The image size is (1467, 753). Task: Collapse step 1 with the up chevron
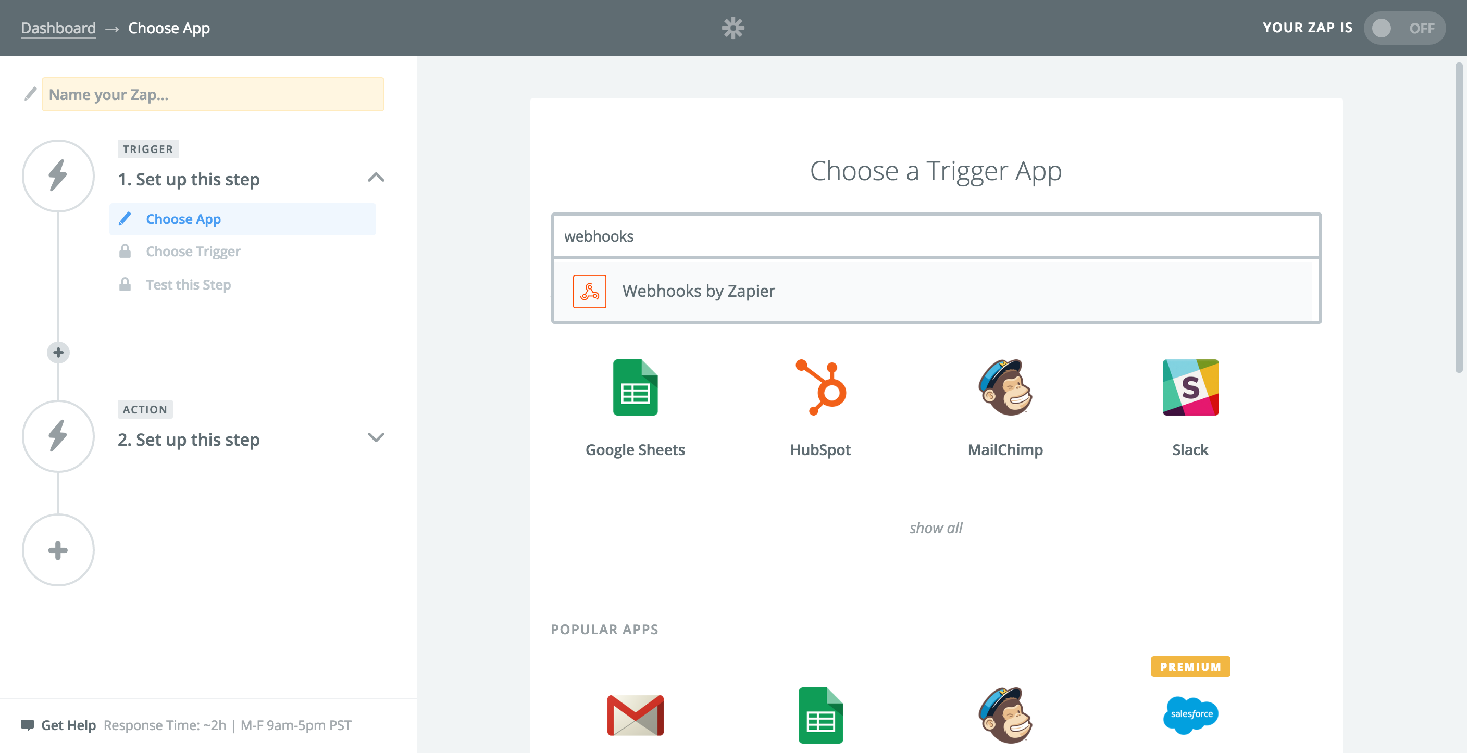coord(376,178)
